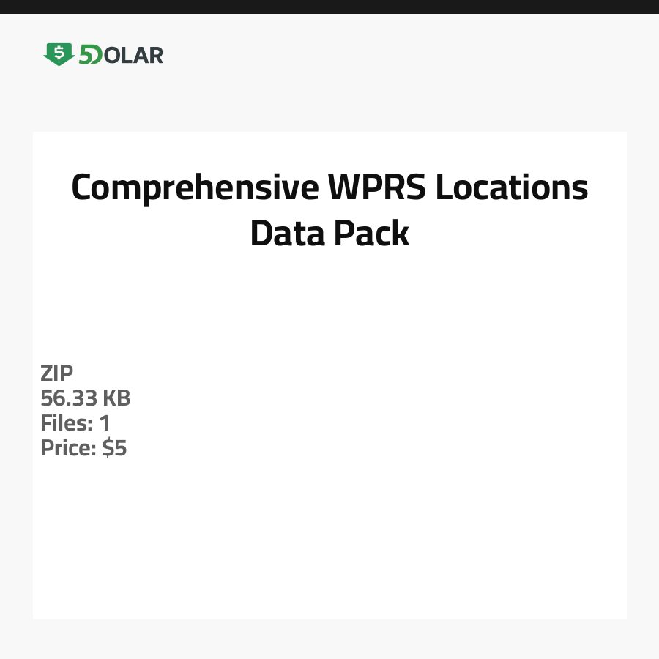The image size is (659, 659).
Task: Click the Files: 1 count label
Action: [75, 423]
